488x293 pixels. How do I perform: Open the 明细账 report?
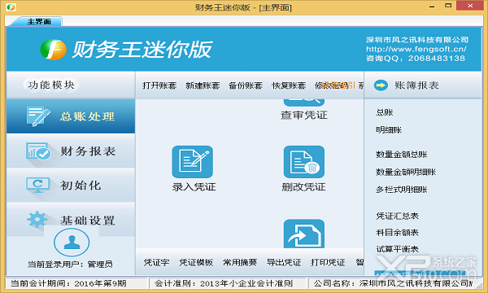[x=389, y=130]
